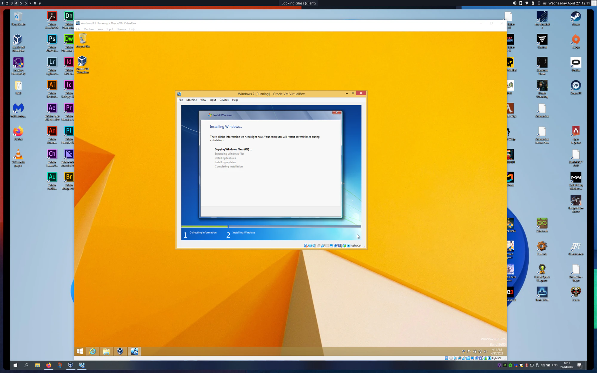Open the host notification center icon
The image size is (597, 373).
(579, 365)
